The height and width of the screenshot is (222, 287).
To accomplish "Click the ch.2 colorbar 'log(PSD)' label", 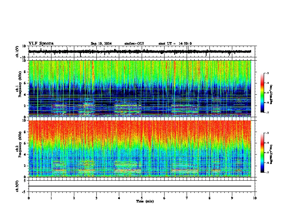I will click(x=271, y=154).
